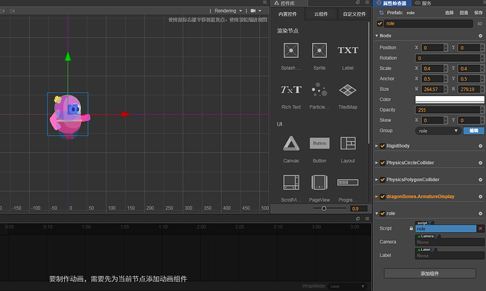Disable PhysicsPolygonCollider component checkbox
Screen dimensions: 486x291
point(382,180)
